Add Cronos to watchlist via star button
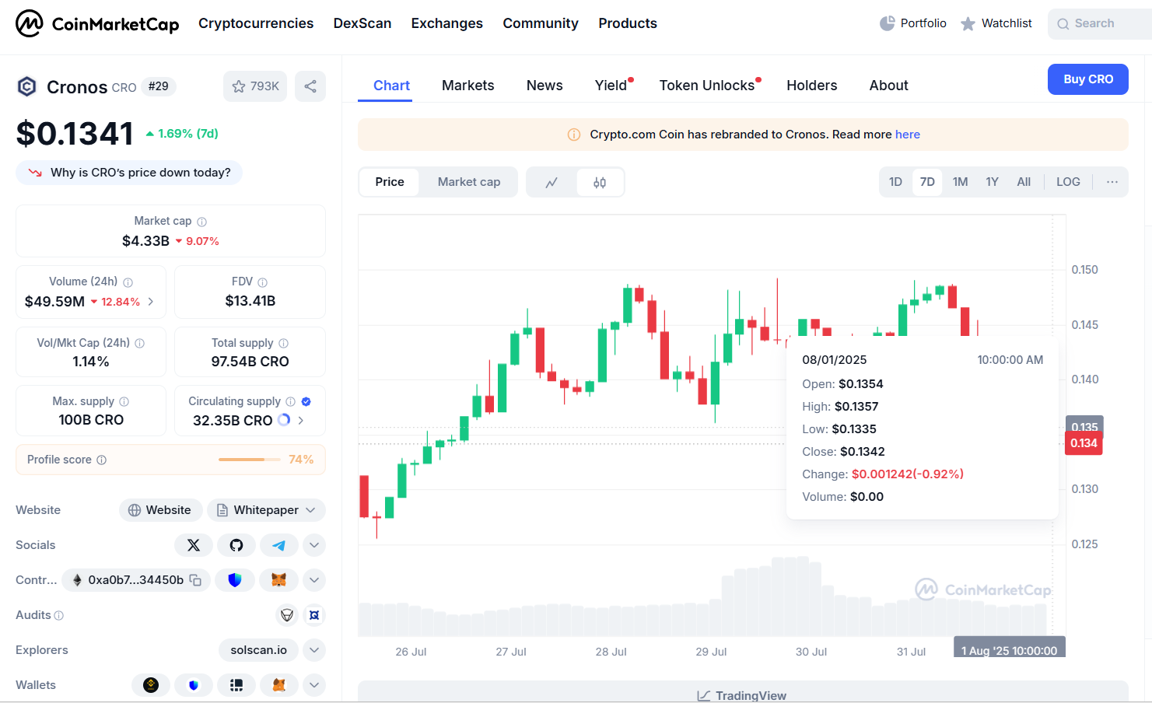 (255, 86)
